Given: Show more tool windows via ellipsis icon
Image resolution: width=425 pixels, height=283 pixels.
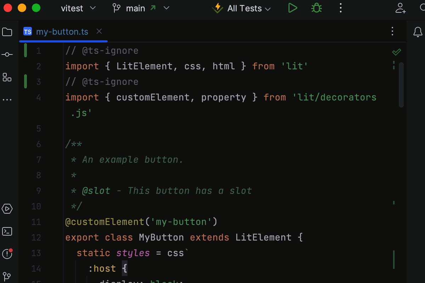Looking at the screenshot, I should 7,99.
